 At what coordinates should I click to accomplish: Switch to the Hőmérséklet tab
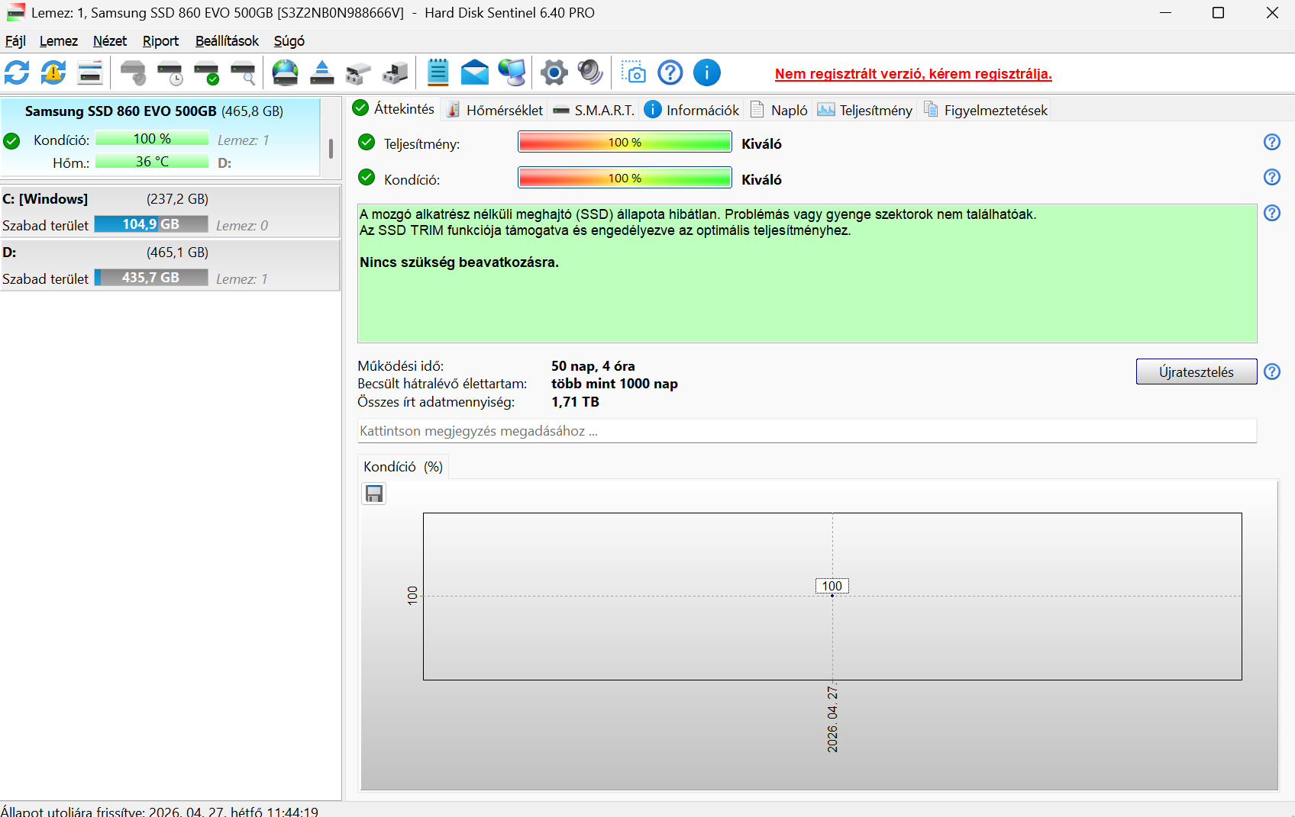[495, 111]
